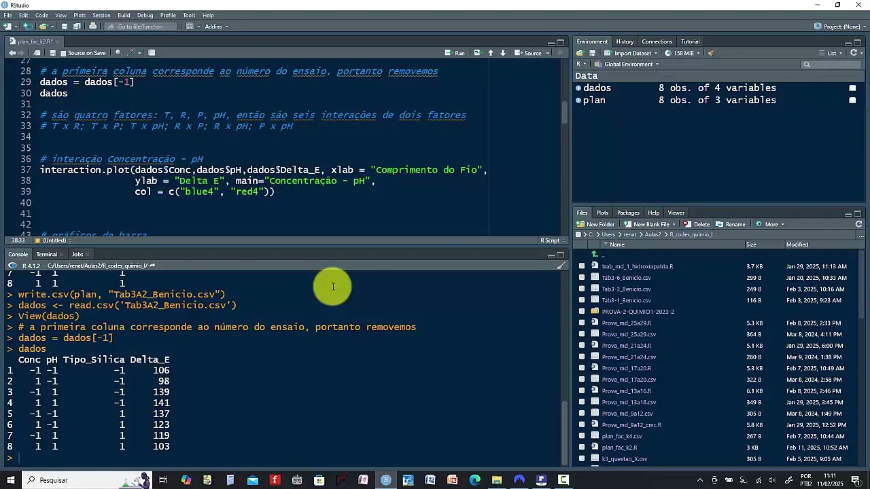
Task: Toggle the Source on Save checkbox
Action: [x=64, y=53]
